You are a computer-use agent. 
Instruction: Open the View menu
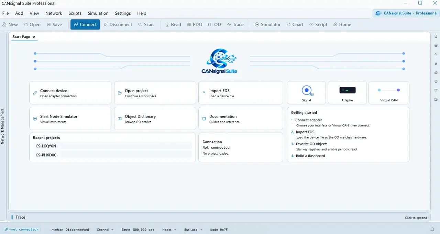[34, 13]
